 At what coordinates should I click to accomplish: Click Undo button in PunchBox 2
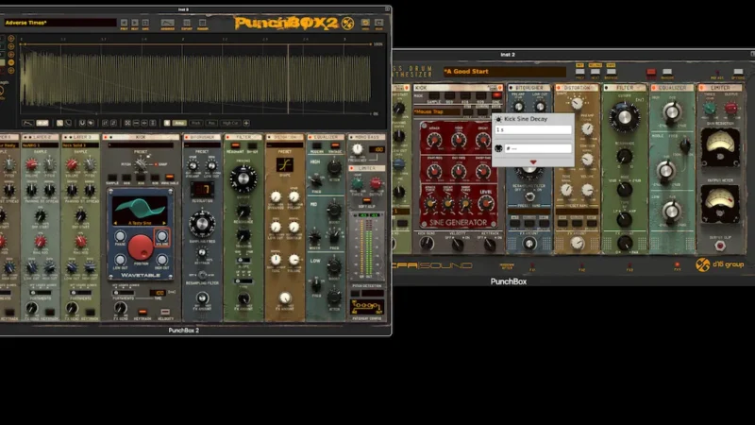(365, 23)
